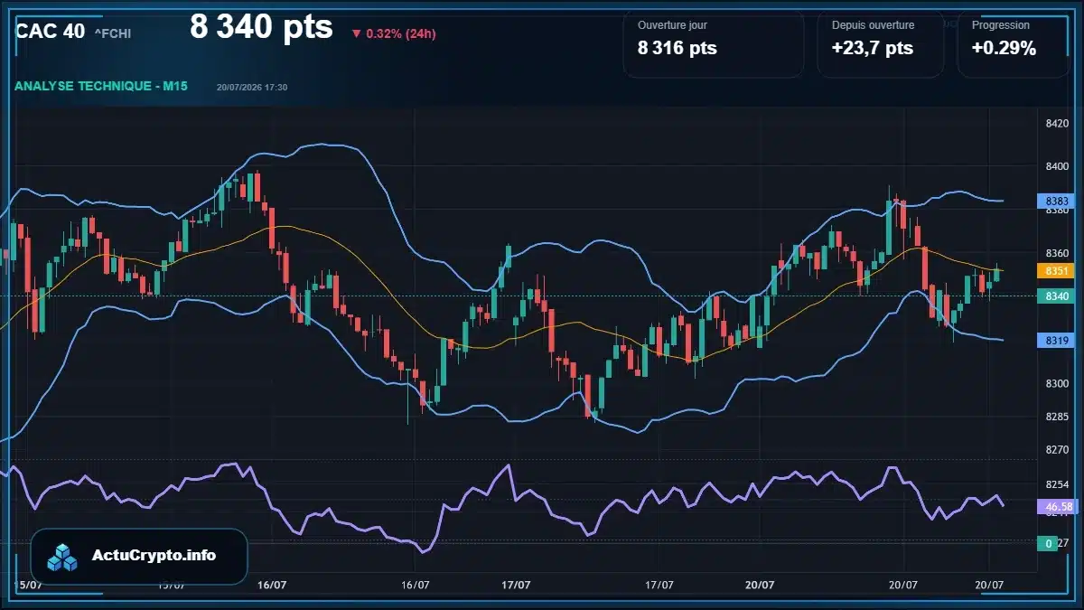Click the 8 316 pts opening value

677,49
